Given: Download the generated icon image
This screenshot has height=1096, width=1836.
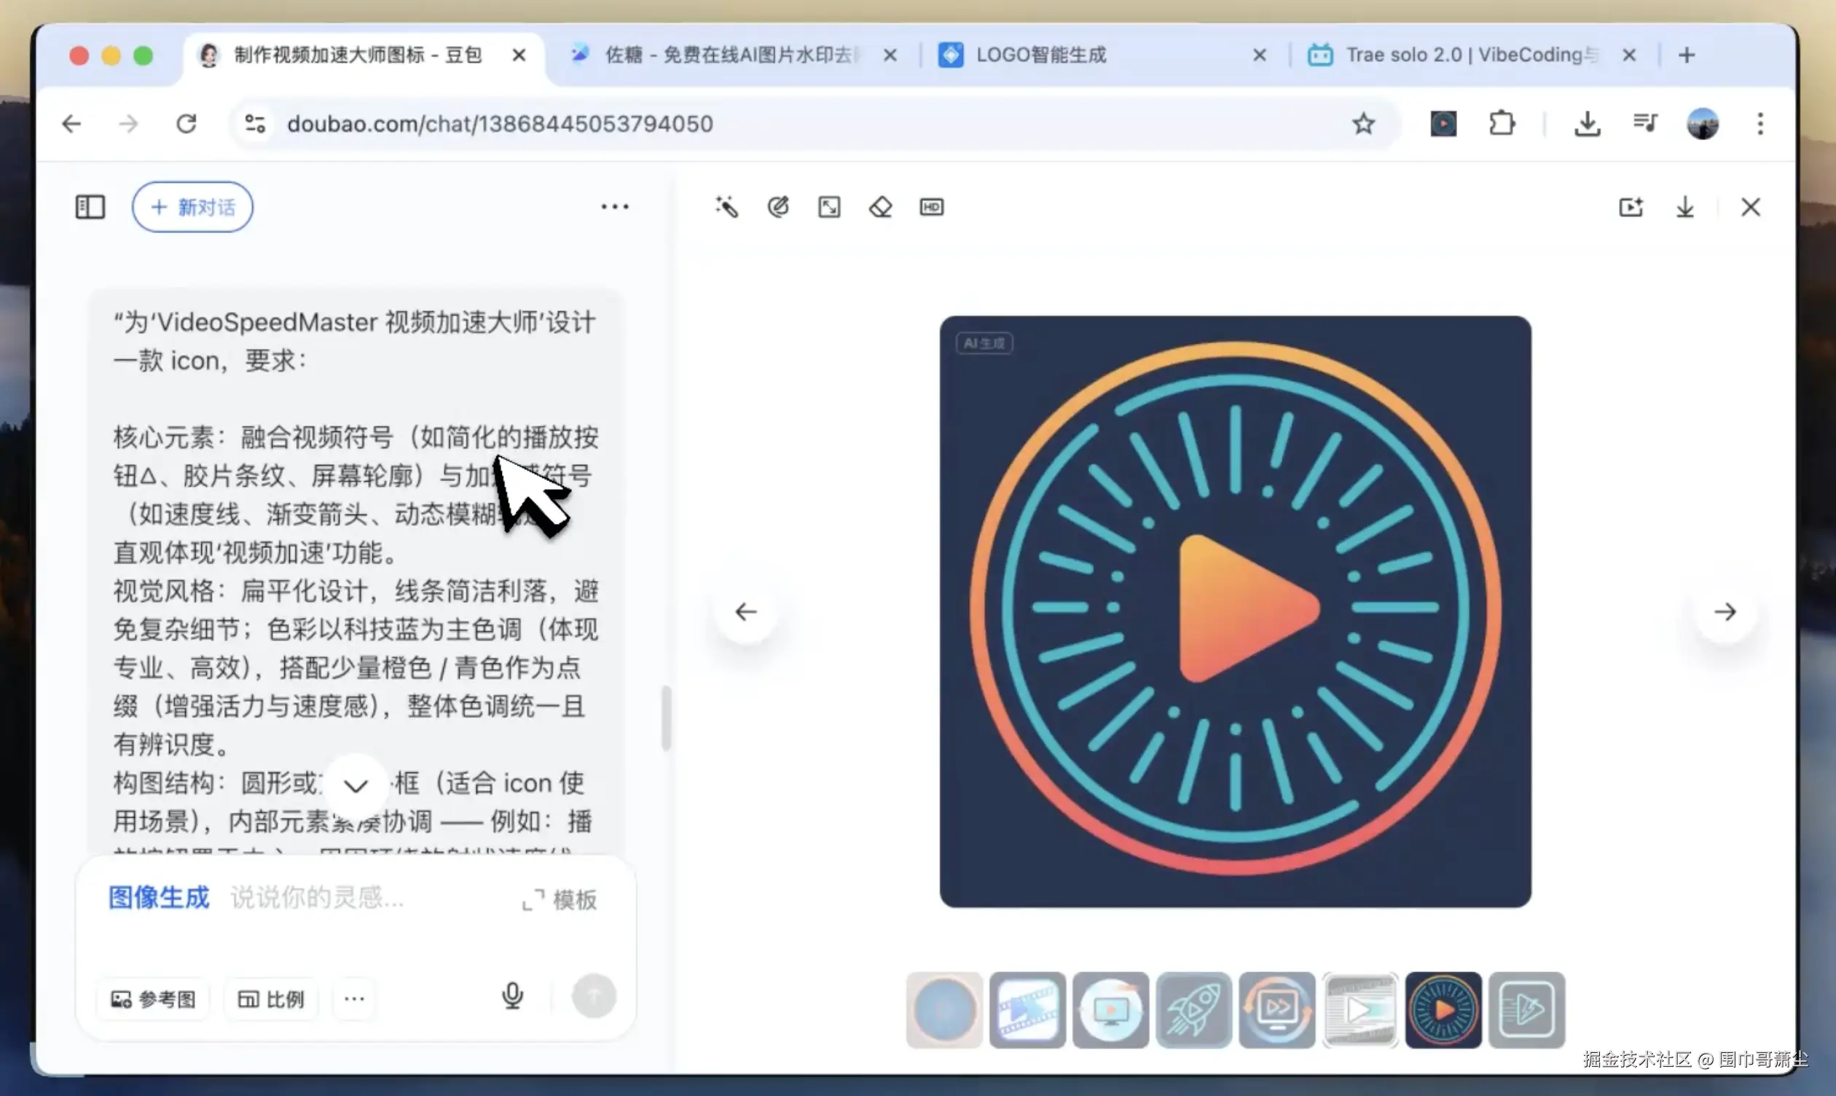Looking at the screenshot, I should [x=1684, y=208].
